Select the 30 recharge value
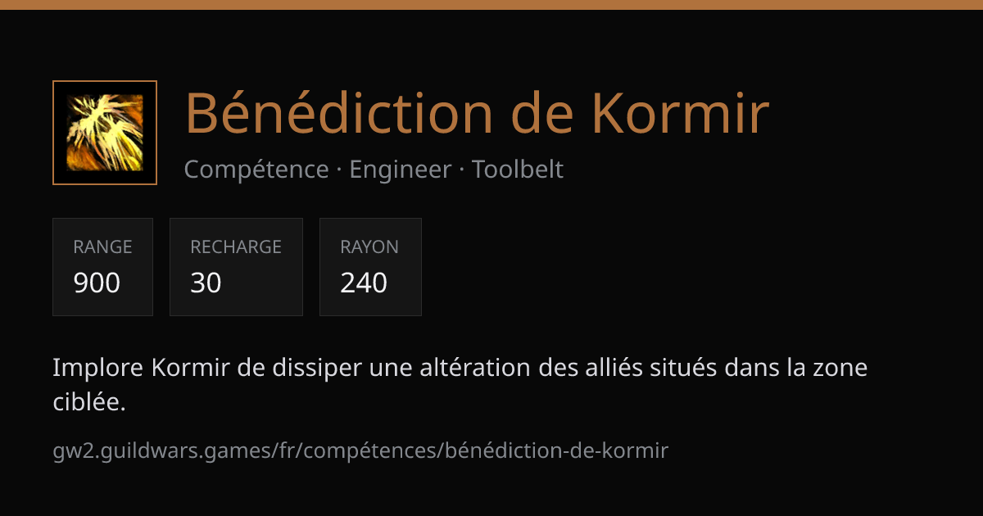 206,283
